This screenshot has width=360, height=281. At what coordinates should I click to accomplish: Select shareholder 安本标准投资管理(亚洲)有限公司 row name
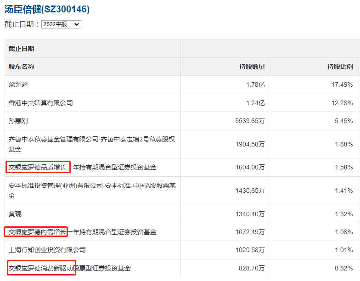pos(92,191)
